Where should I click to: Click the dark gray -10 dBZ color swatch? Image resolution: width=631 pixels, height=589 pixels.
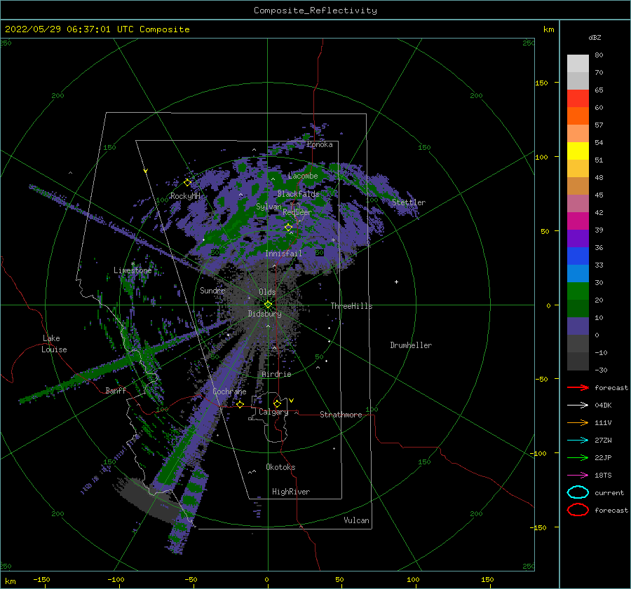pos(578,361)
